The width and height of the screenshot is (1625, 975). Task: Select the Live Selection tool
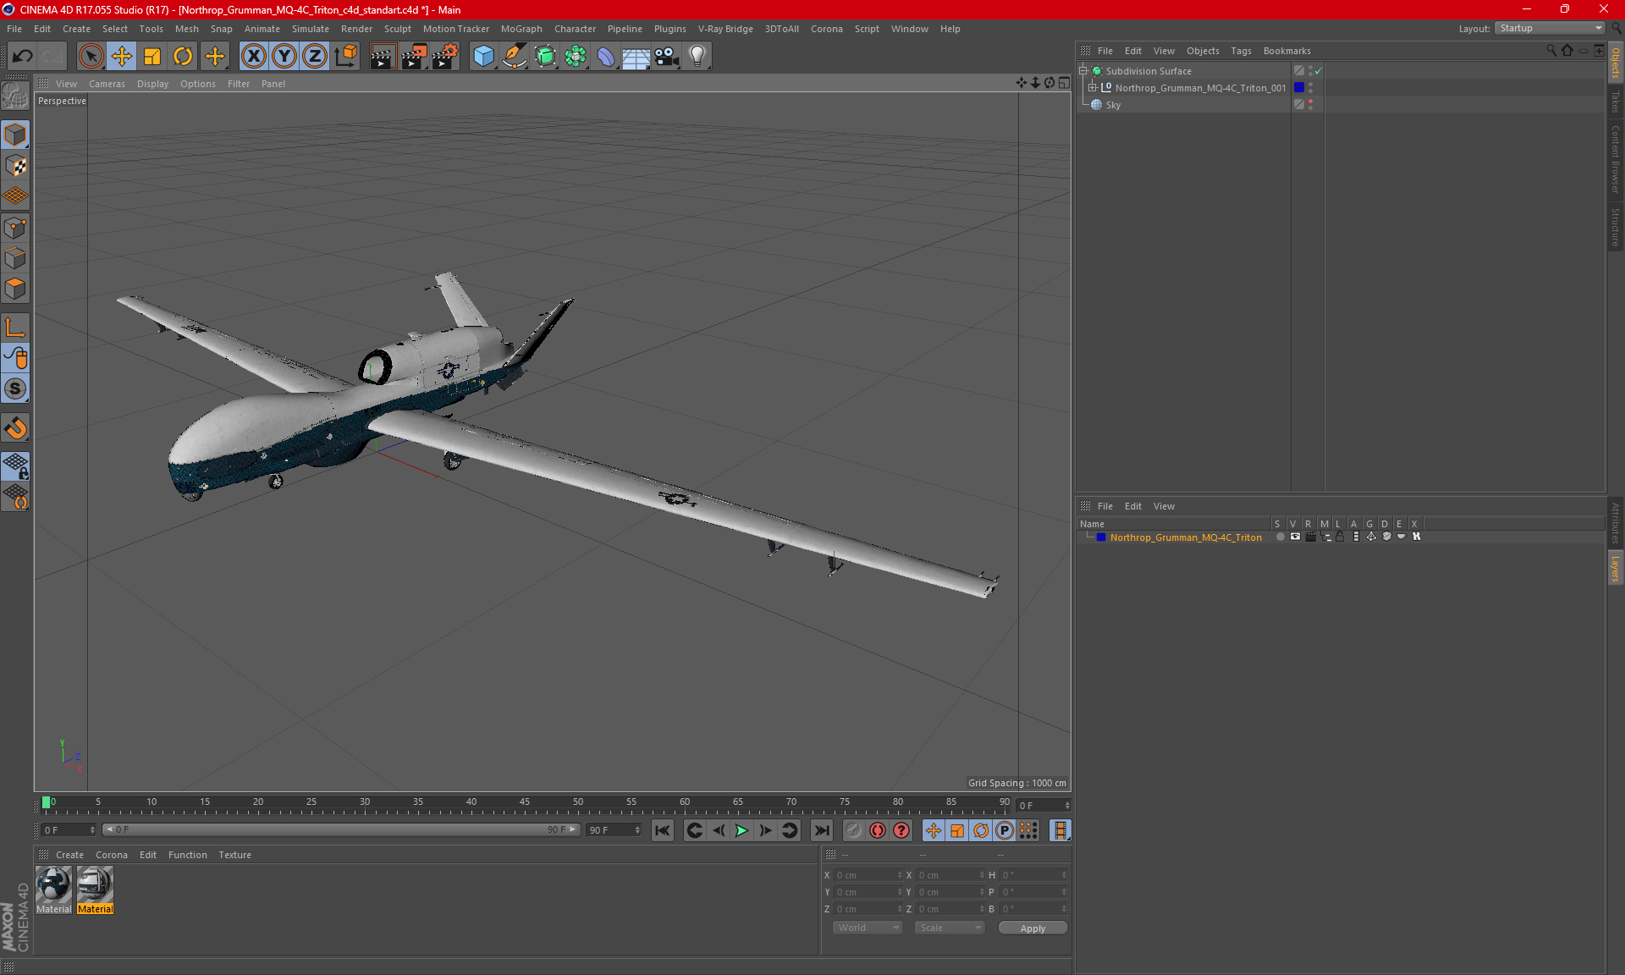click(x=91, y=57)
